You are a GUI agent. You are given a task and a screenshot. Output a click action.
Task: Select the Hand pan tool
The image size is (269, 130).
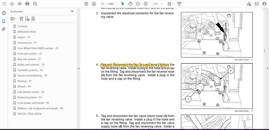point(130,4)
